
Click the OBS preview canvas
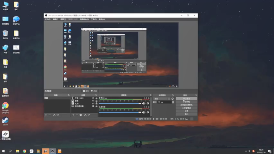click(x=121, y=55)
